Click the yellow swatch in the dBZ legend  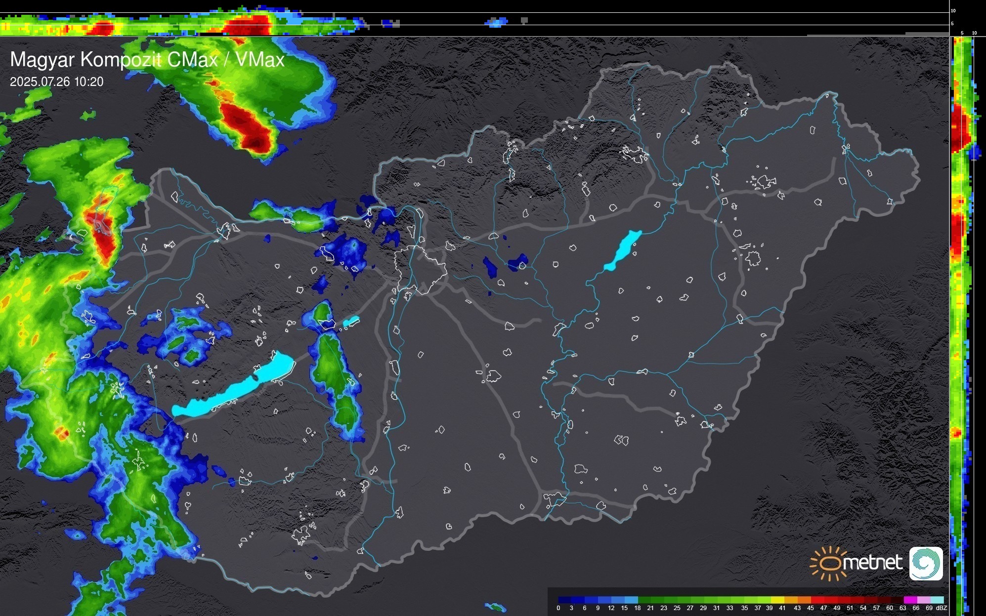[777, 600]
